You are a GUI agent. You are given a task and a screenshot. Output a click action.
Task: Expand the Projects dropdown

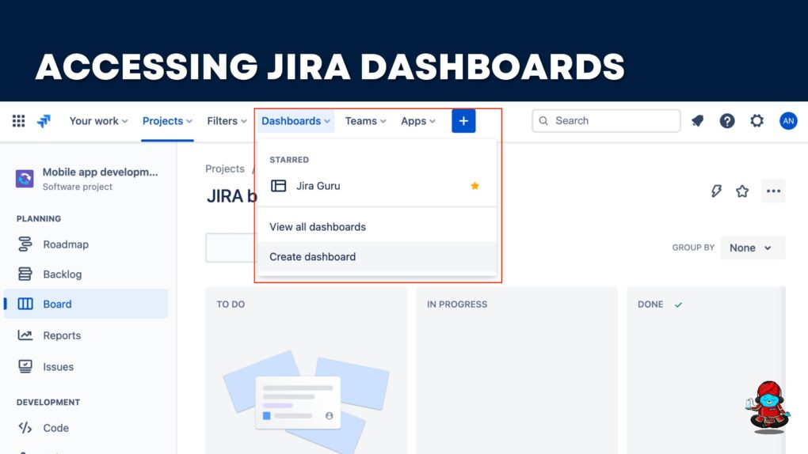[167, 121]
